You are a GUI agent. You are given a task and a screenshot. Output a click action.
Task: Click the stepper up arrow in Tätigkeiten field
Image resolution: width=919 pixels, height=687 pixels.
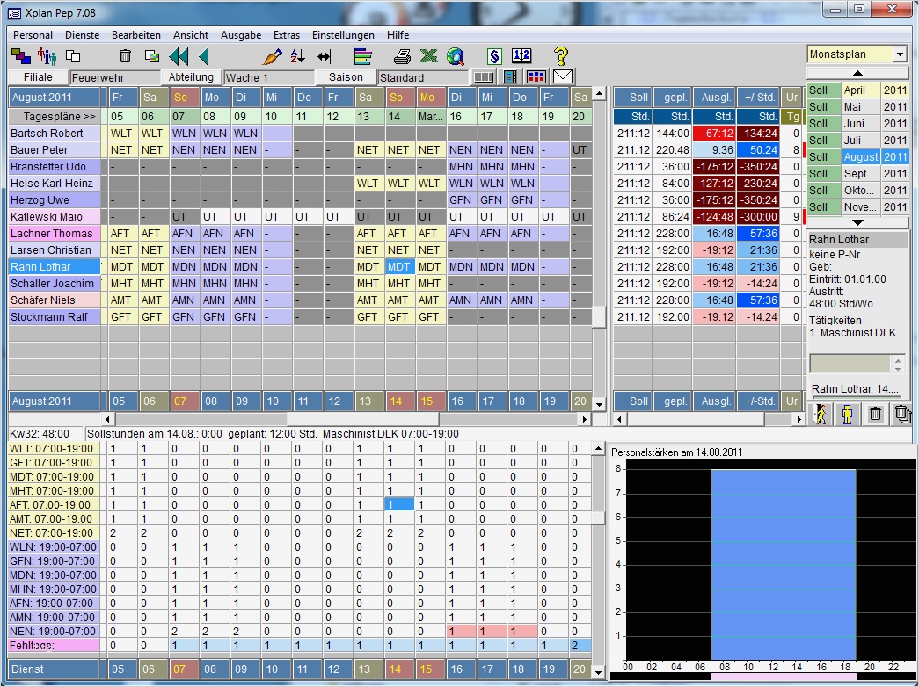[x=899, y=359]
